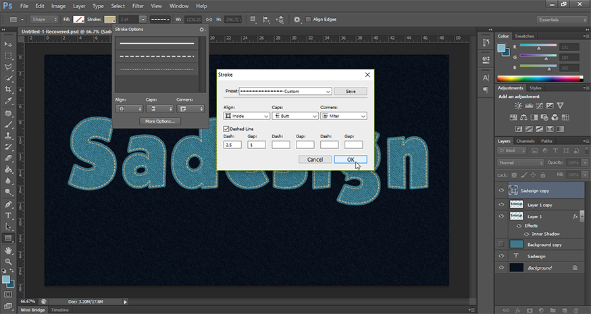591x314 pixels.
Task: Click Save preset button
Action: (x=351, y=91)
